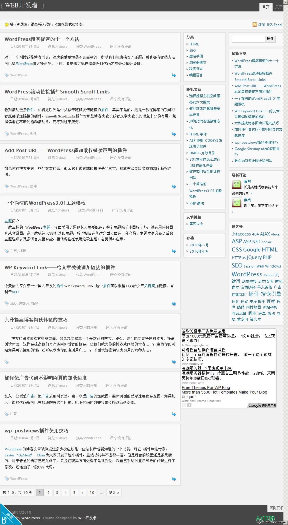Open archive 2010年七月
This screenshot has width=288, height=525.
pos(199,251)
